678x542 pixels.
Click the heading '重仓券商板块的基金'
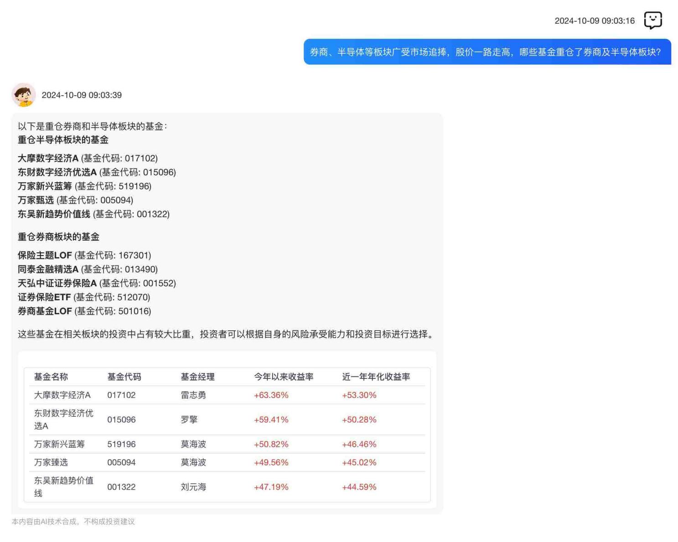pos(58,237)
